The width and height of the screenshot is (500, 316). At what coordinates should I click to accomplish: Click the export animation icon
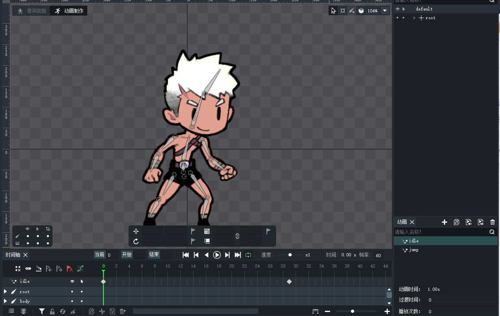point(481,222)
